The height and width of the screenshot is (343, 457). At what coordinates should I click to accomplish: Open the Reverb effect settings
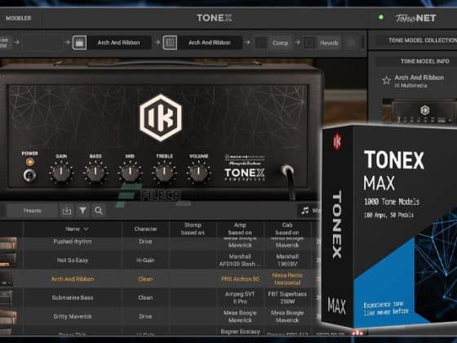coord(329,42)
